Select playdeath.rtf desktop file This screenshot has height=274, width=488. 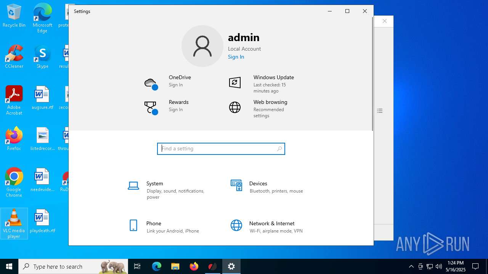[x=42, y=221]
